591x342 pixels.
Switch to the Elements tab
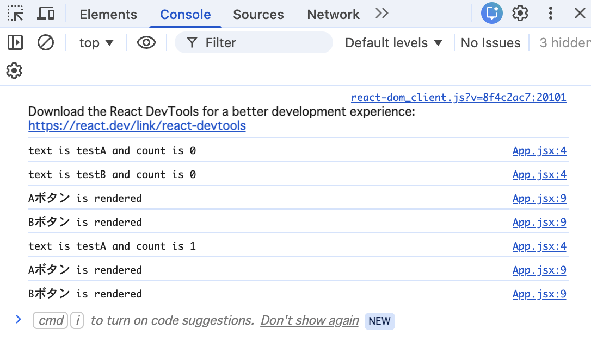108,15
